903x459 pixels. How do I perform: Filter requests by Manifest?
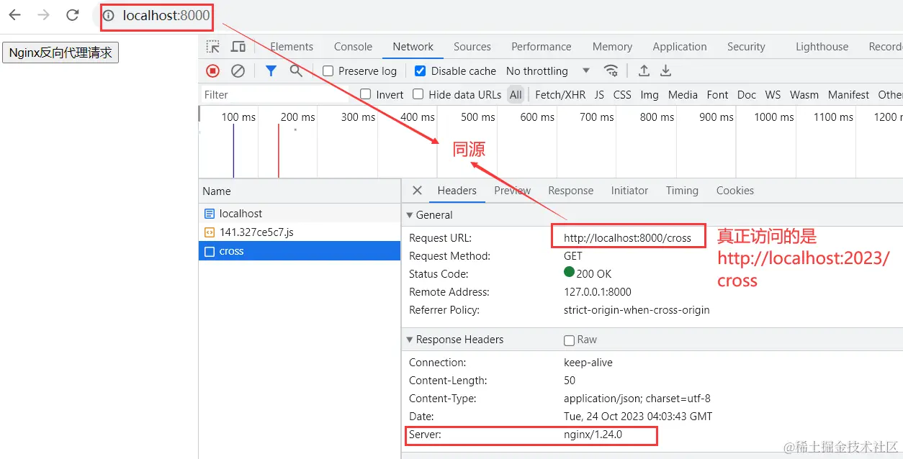pos(849,94)
